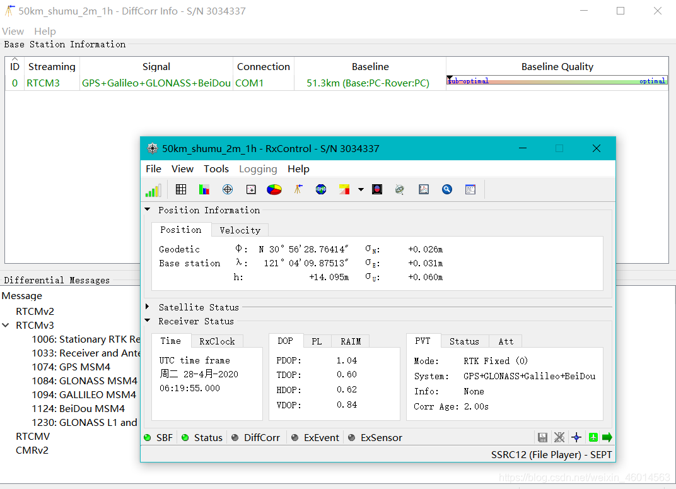Viewport: 676px width, 489px height.
Task: Click the ExEvent status indicator
Action: coord(315,438)
